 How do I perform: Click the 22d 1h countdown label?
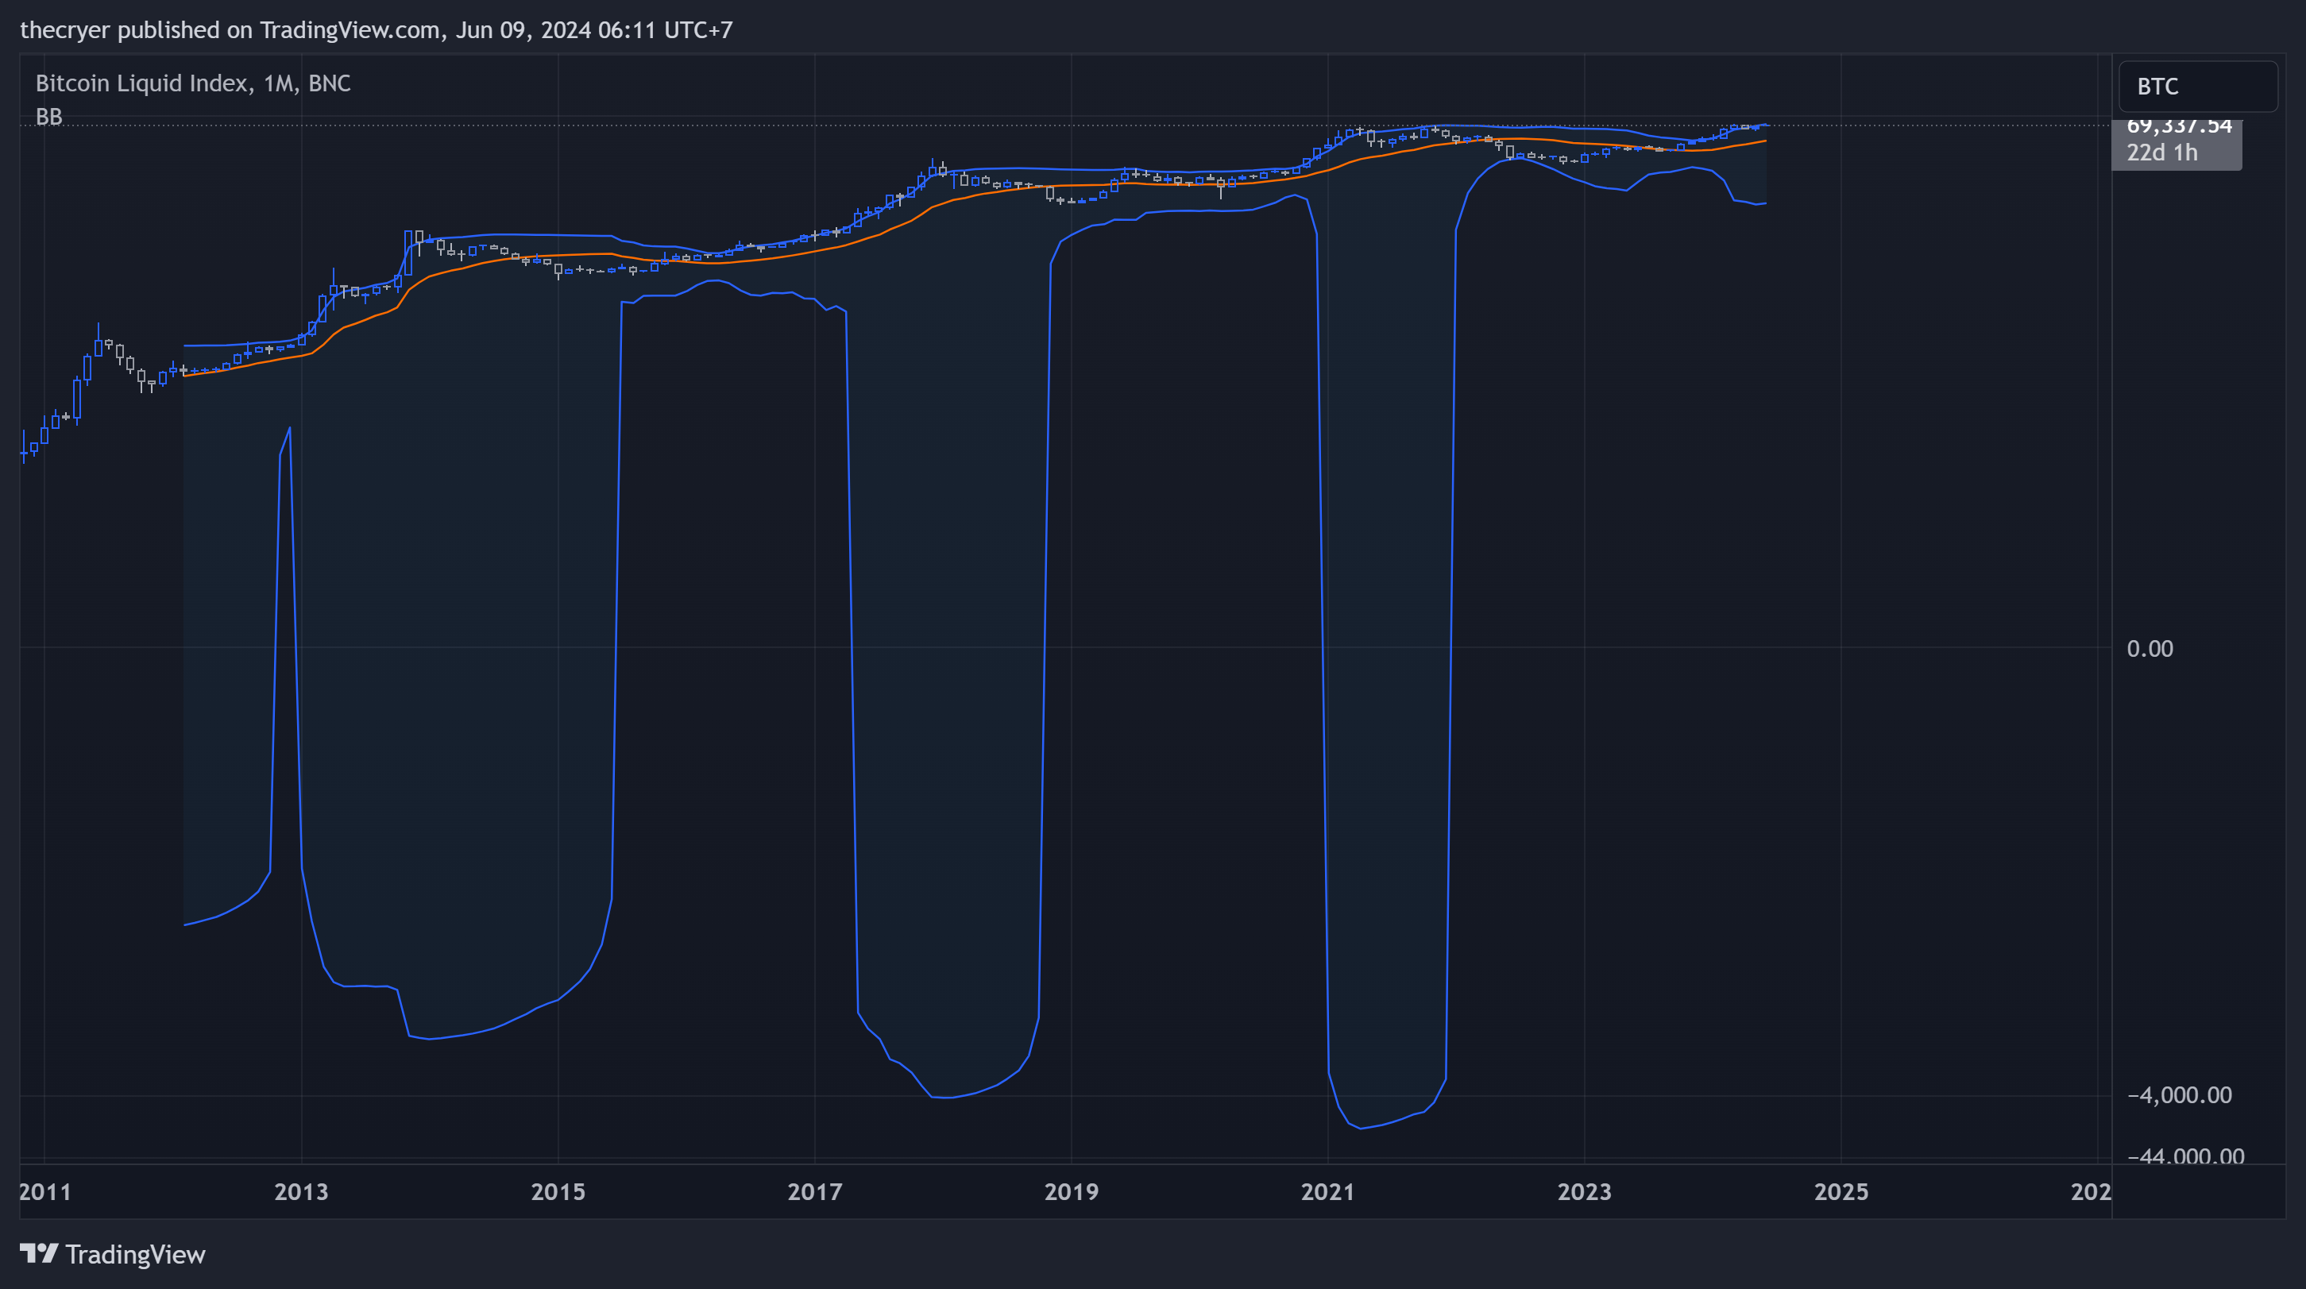click(x=2162, y=152)
